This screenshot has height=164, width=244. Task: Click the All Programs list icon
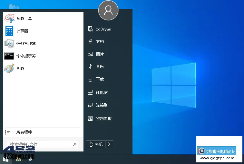pyautogui.click(x=7, y=132)
